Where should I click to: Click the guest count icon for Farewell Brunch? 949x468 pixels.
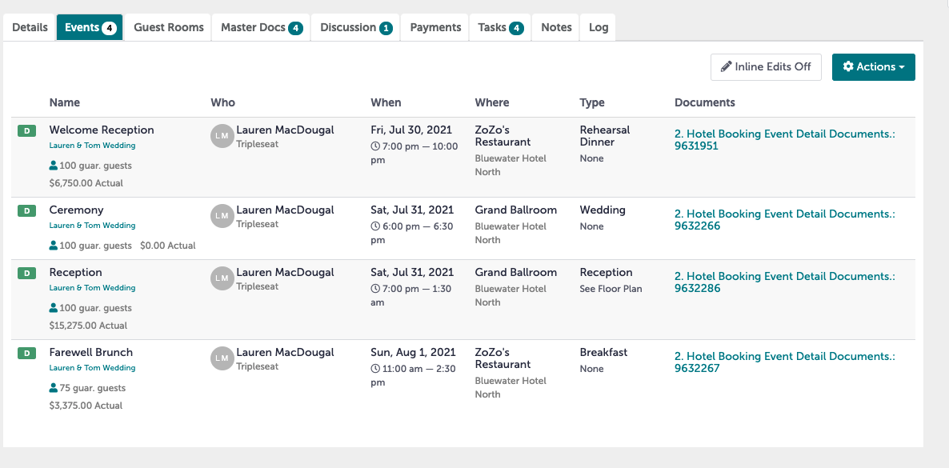coord(54,388)
